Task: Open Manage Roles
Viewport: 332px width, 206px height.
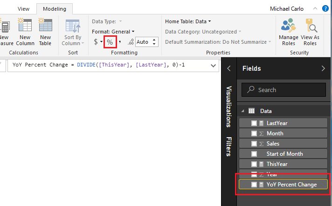Action: (288, 32)
